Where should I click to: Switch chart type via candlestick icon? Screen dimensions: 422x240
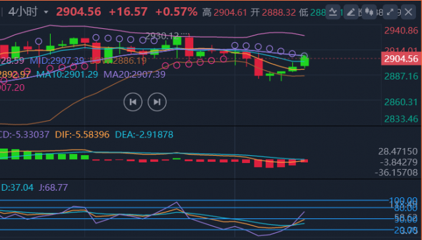tap(369, 12)
